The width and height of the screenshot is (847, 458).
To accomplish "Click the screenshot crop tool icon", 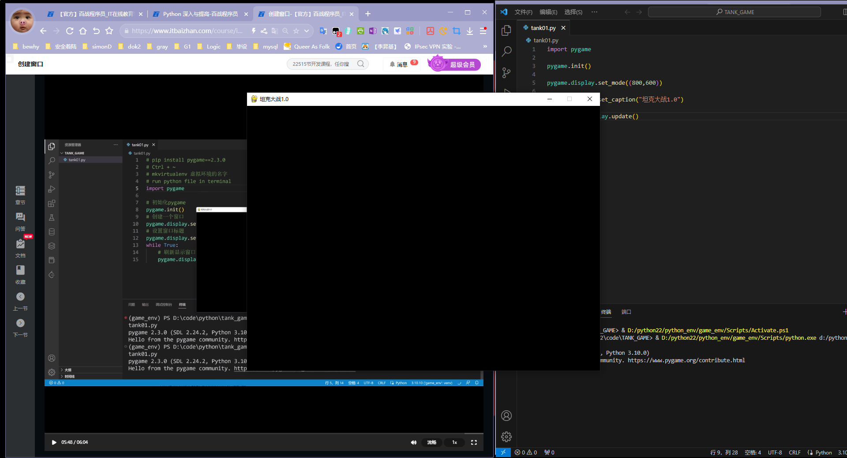I will 457,31.
